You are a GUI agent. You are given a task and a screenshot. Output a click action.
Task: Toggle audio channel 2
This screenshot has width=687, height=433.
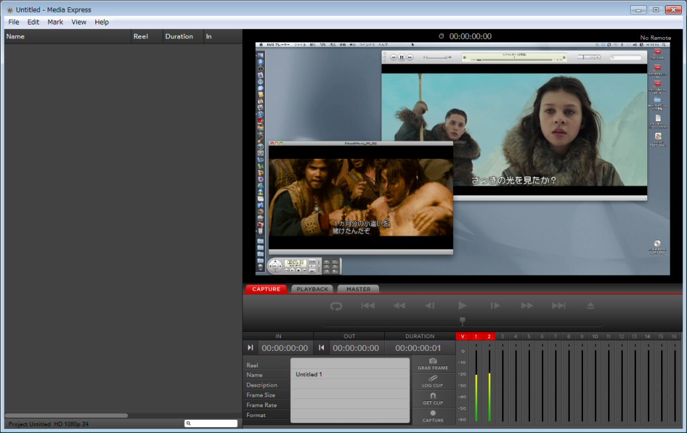coord(489,336)
